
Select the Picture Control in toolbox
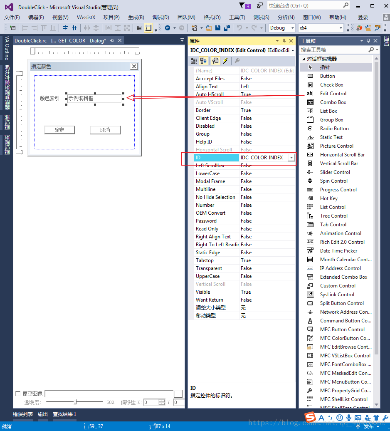point(336,146)
